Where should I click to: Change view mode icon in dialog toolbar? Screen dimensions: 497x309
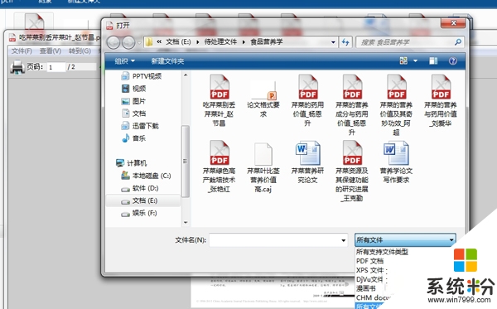tap(403, 60)
